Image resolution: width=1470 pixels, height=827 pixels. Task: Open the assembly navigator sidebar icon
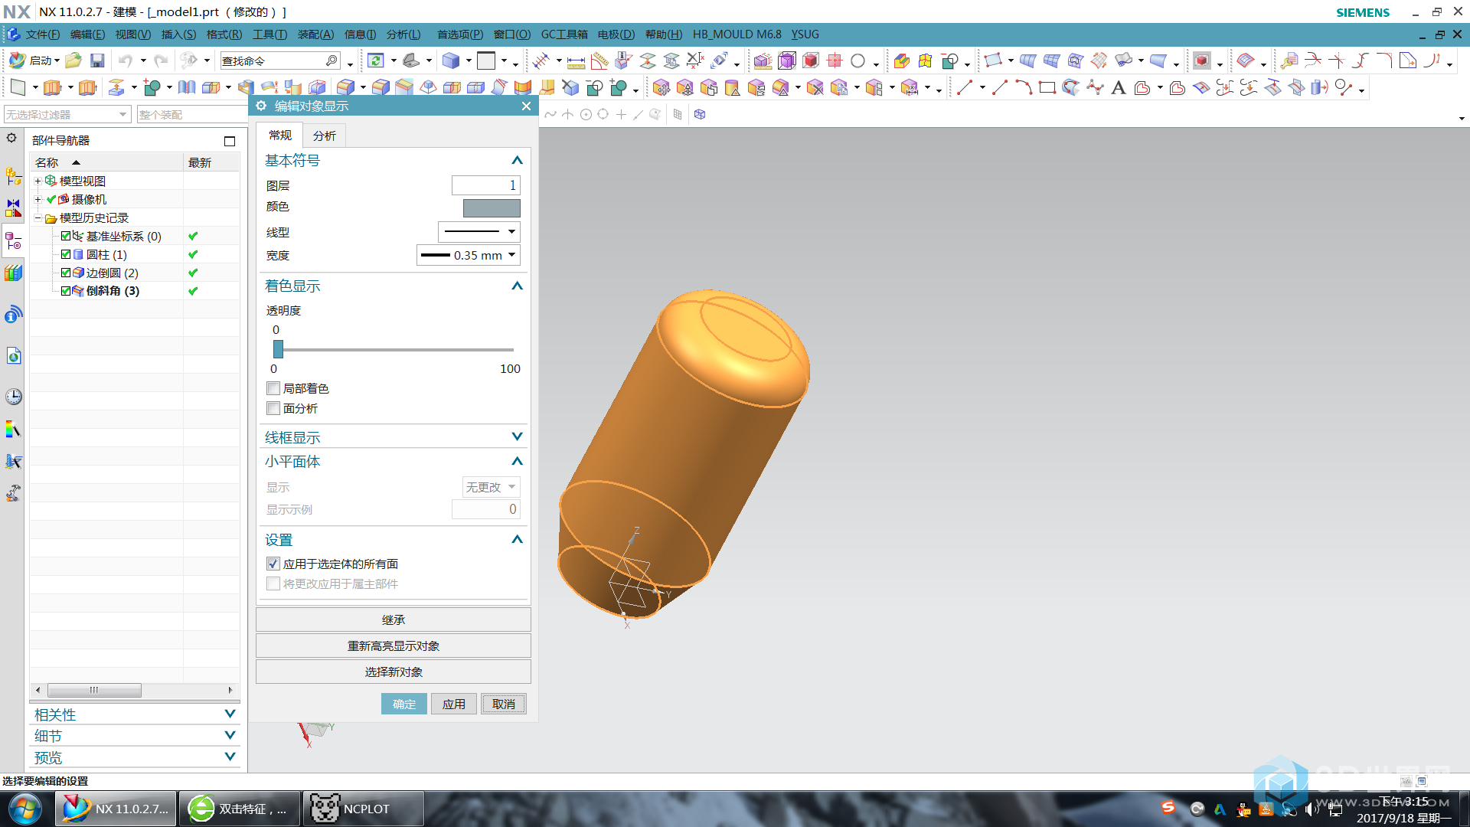pyautogui.click(x=14, y=176)
